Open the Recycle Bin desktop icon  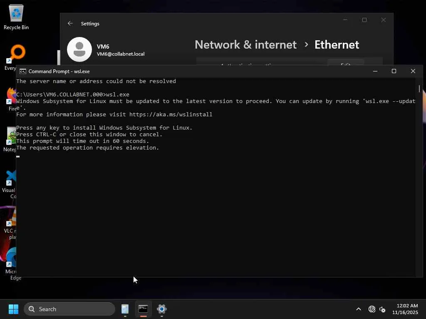[x=16, y=17]
